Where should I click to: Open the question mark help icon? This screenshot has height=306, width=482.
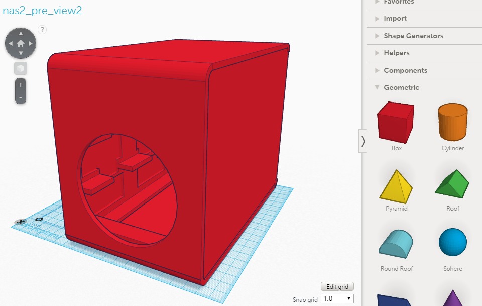click(x=42, y=30)
